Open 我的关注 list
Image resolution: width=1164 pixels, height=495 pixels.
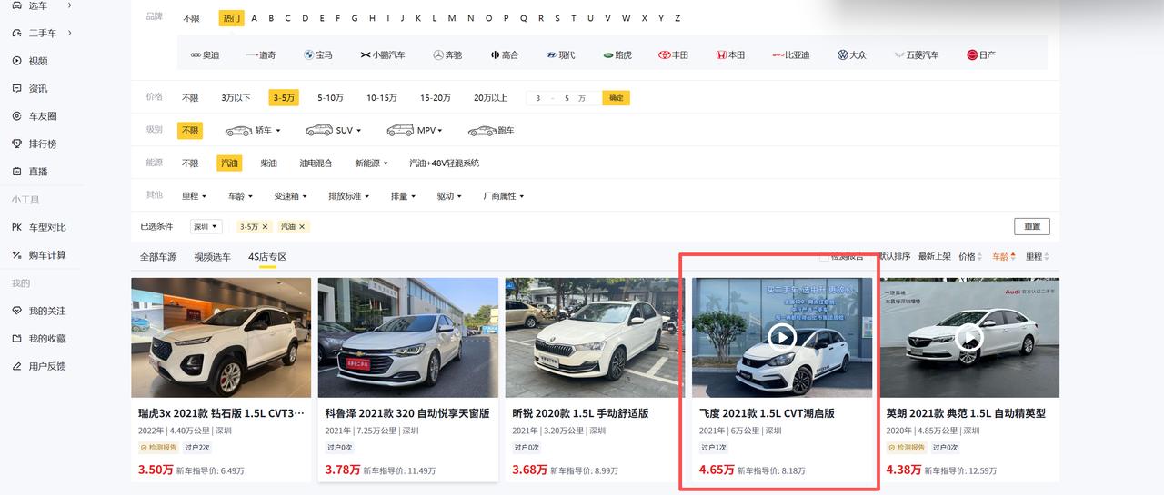46,311
